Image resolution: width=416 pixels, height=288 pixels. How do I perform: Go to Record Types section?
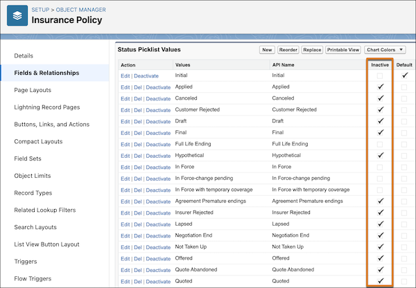click(33, 193)
